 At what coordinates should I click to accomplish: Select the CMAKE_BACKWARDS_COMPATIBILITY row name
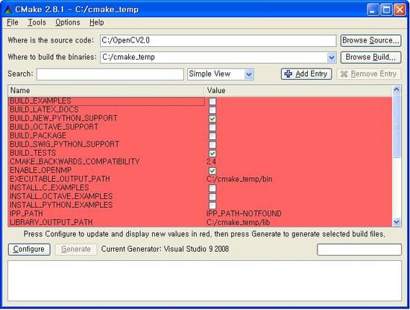75,162
